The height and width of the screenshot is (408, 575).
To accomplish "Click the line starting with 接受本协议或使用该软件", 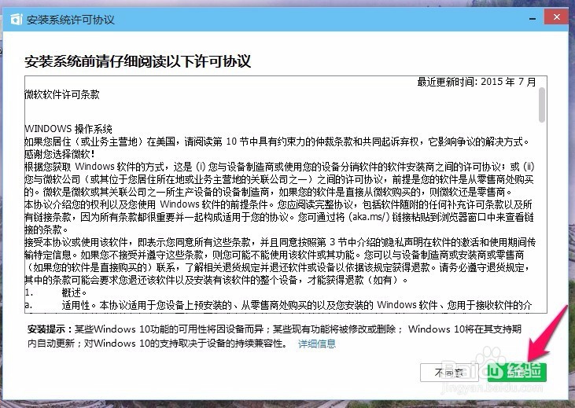I will [x=280, y=242].
